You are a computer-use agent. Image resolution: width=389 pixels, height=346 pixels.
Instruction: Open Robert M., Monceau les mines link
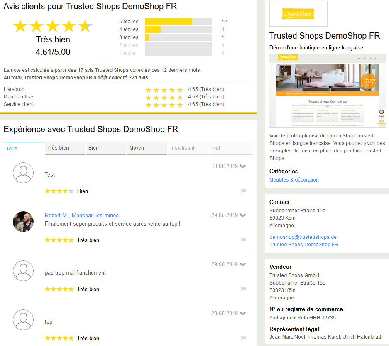[x=82, y=215]
